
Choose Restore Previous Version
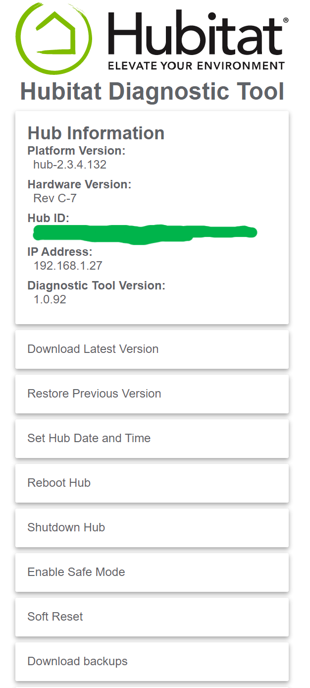click(152, 394)
